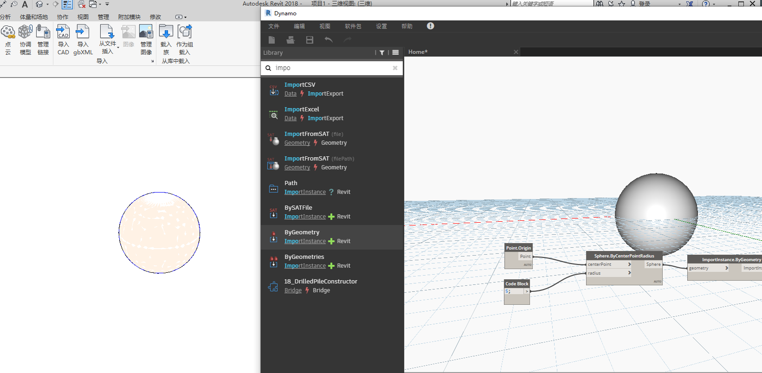
Task: Open 编辑 menu in Dynamo
Action: [300, 26]
